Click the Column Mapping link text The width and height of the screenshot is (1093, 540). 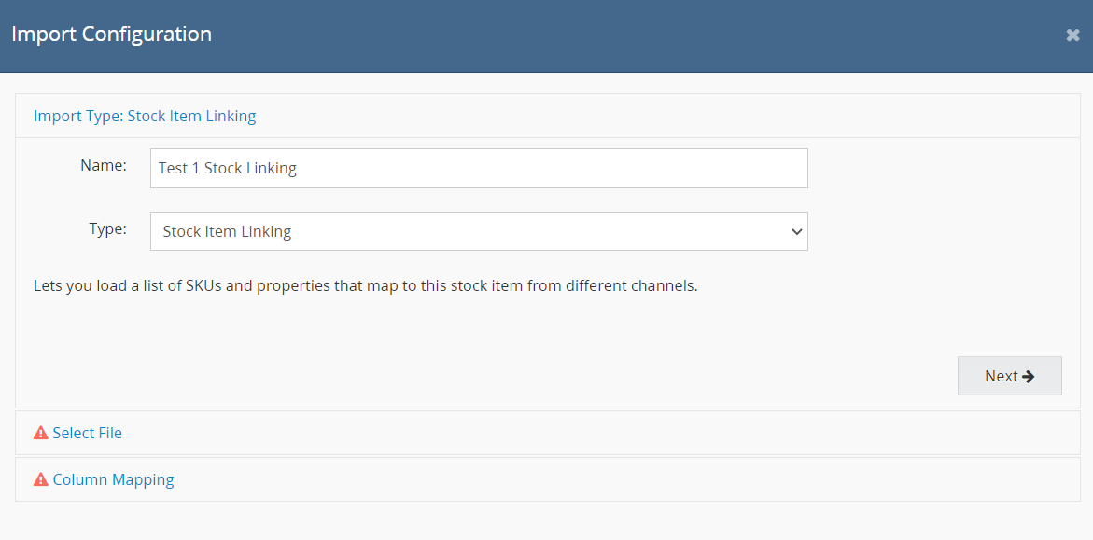(x=114, y=479)
